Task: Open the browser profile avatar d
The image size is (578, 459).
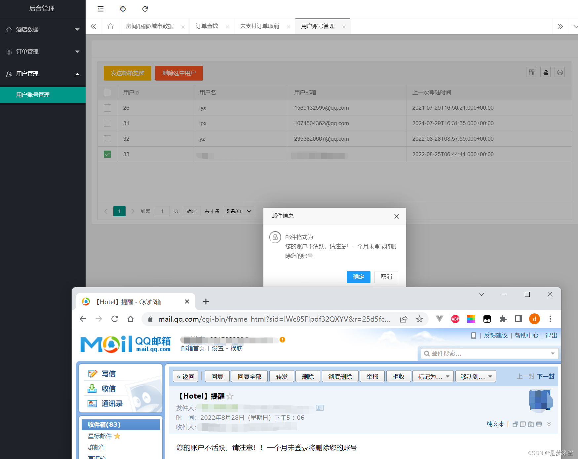Action: point(534,319)
